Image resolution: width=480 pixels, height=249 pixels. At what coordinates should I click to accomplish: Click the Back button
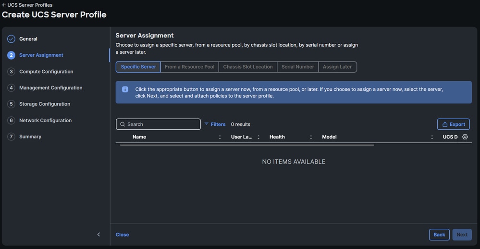pyautogui.click(x=439, y=235)
